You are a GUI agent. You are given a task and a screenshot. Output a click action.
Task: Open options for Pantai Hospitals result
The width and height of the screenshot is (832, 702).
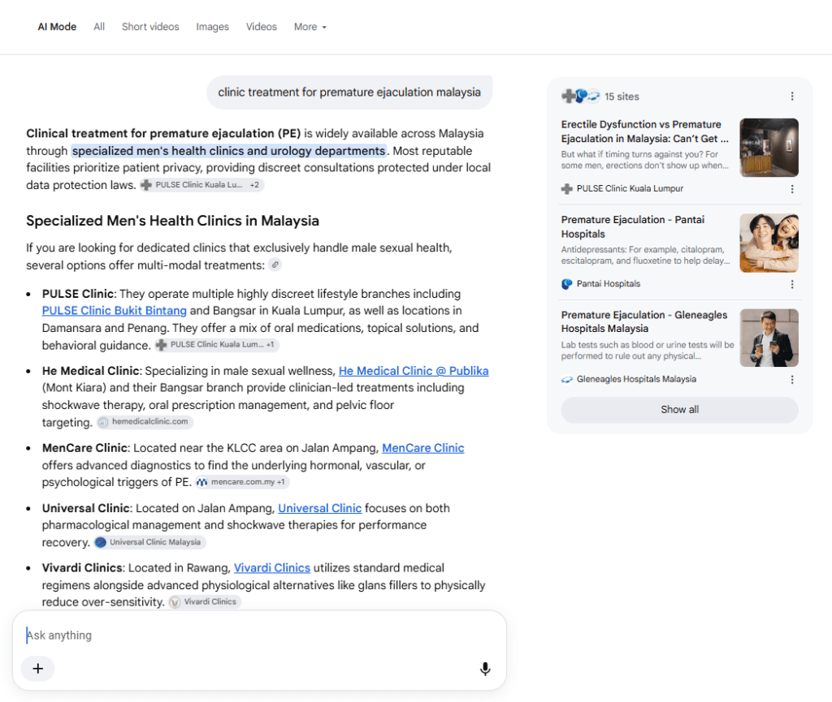click(x=792, y=285)
